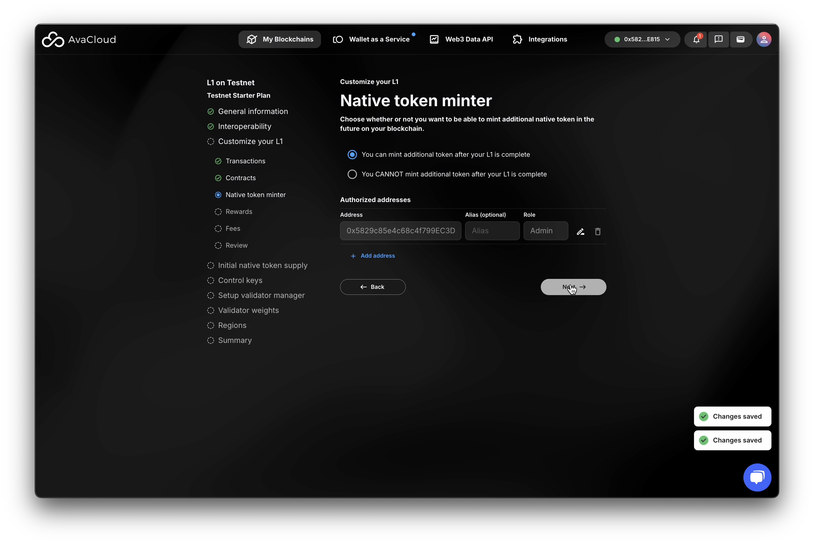
Task: Collapse the Customize your L1 section
Action: click(250, 141)
